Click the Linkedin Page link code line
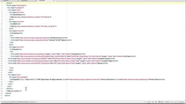The image size is (186, 104). coord(63,61)
